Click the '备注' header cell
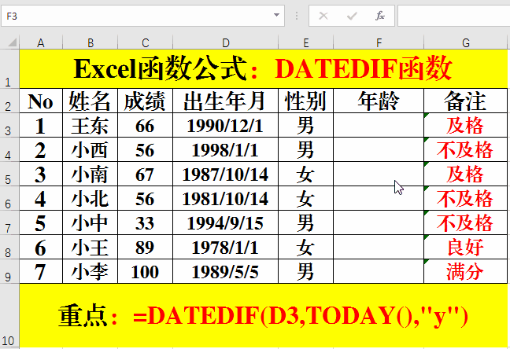This screenshot has height=349, width=510. coord(466,101)
